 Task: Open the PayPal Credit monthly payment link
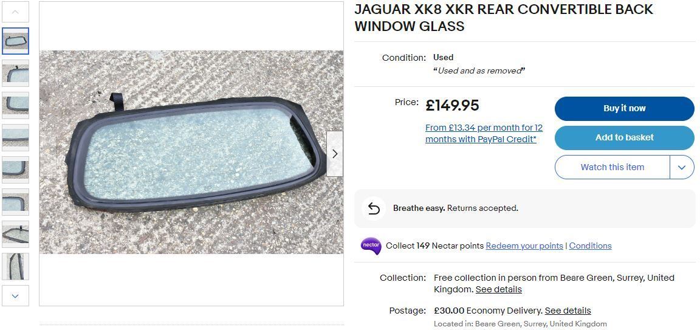click(x=484, y=134)
